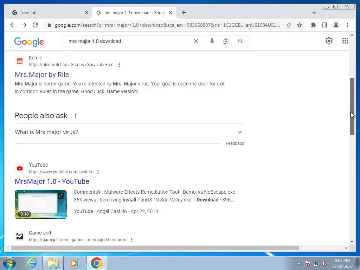Open the Chrome profile avatar
The width and height of the screenshot is (360, 270).
pos(336,25)
